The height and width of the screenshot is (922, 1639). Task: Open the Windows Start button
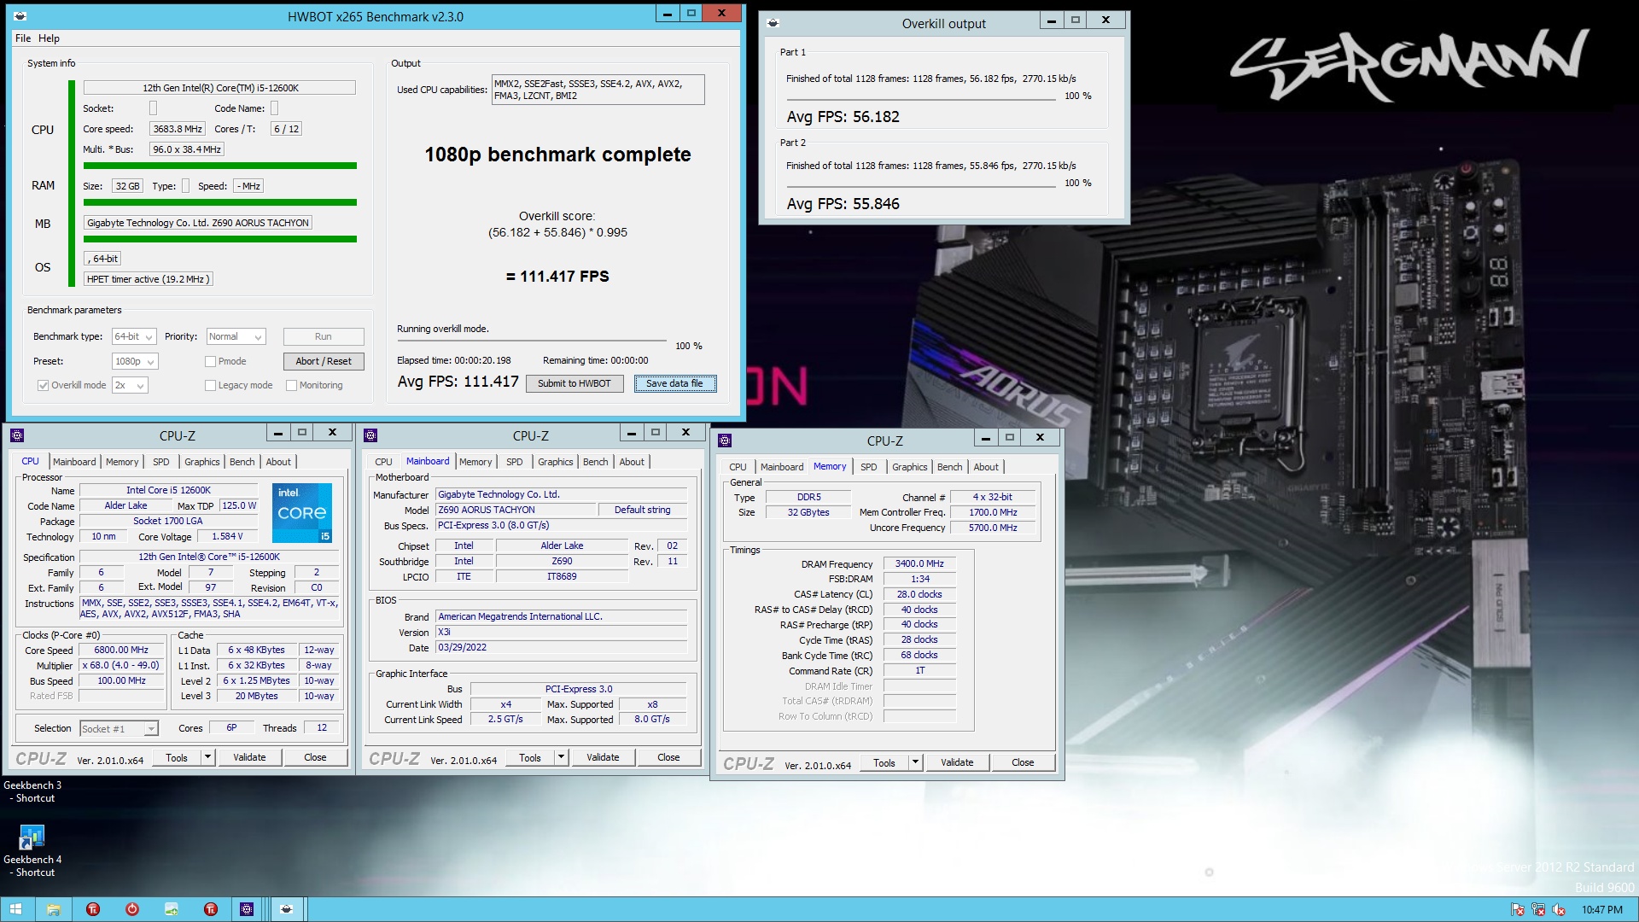[15, 909]
